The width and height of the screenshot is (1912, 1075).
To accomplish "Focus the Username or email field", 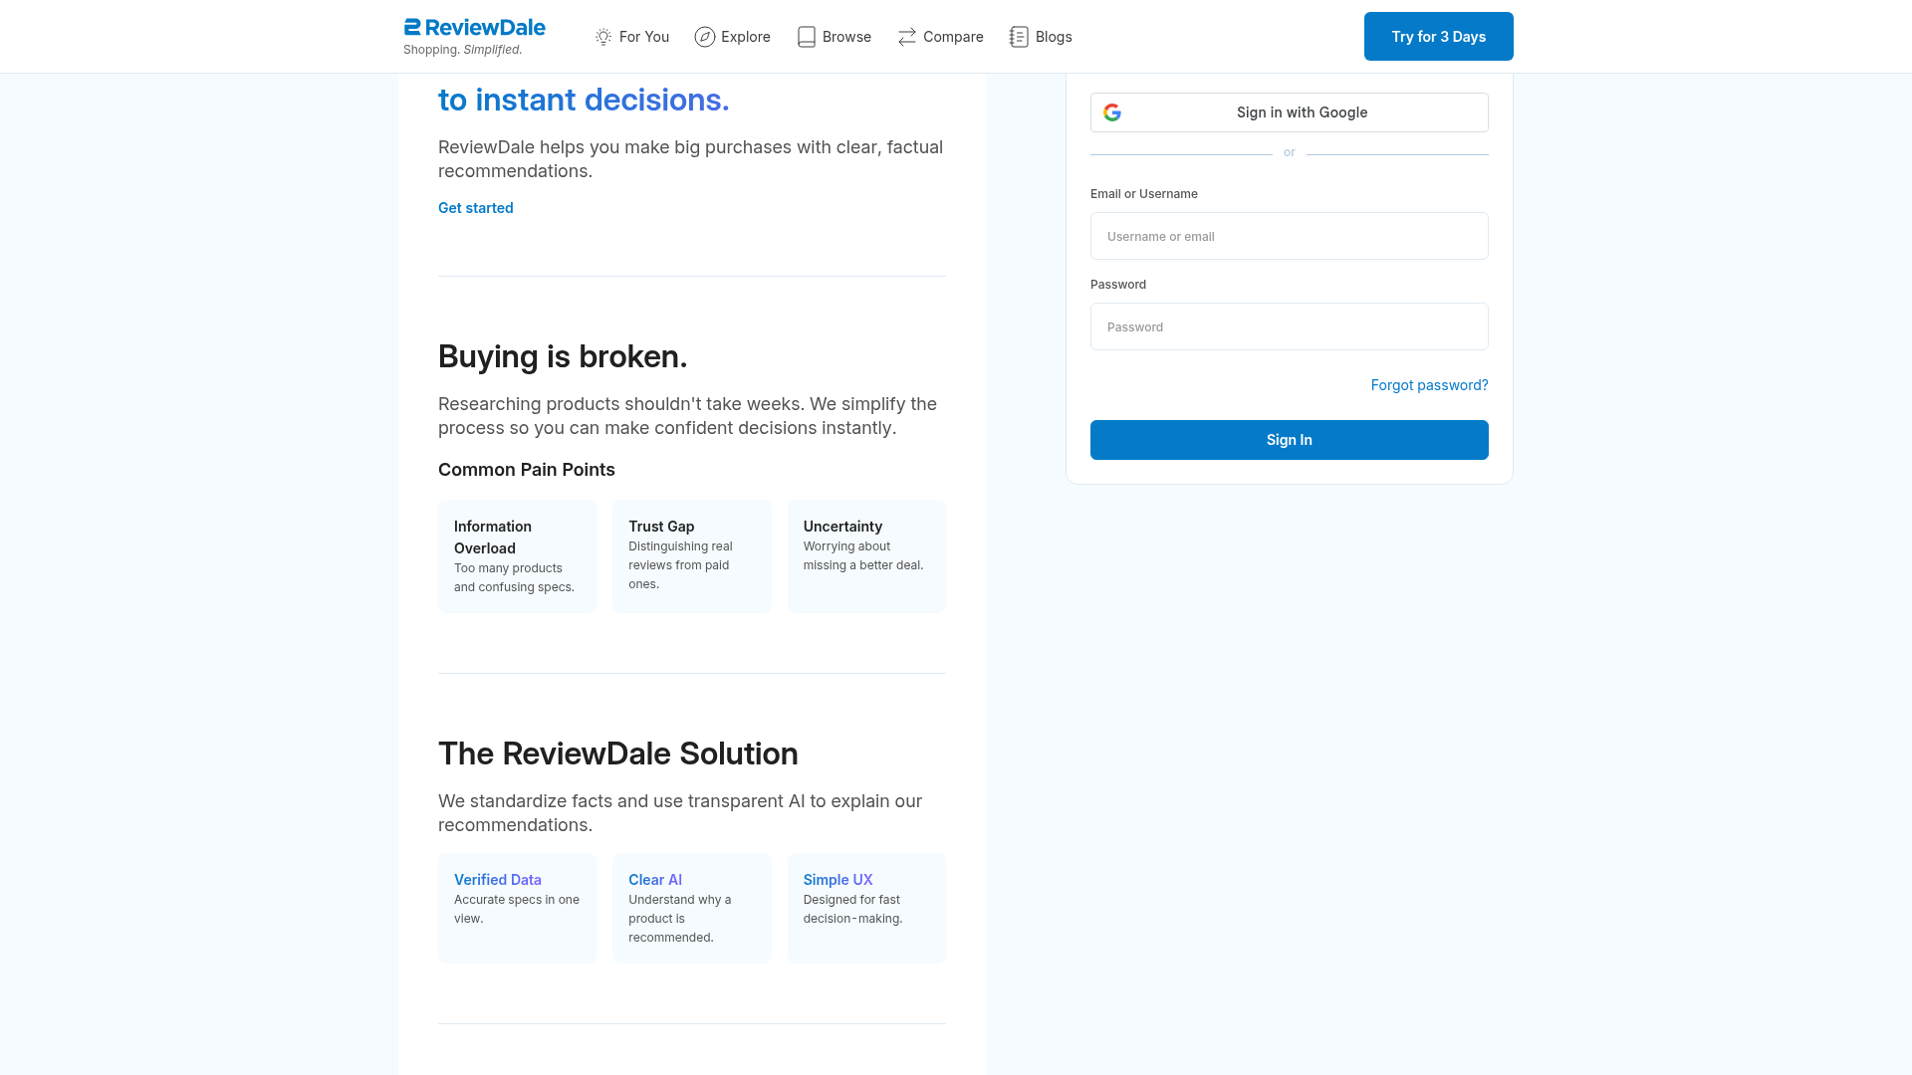I will click(1289, 236).
